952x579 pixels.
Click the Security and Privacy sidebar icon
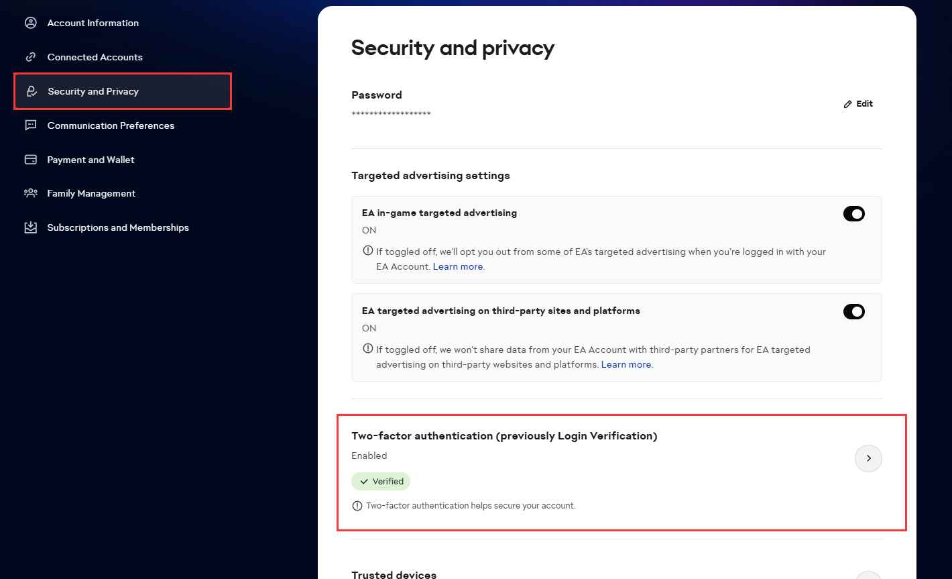pos(31,91)
